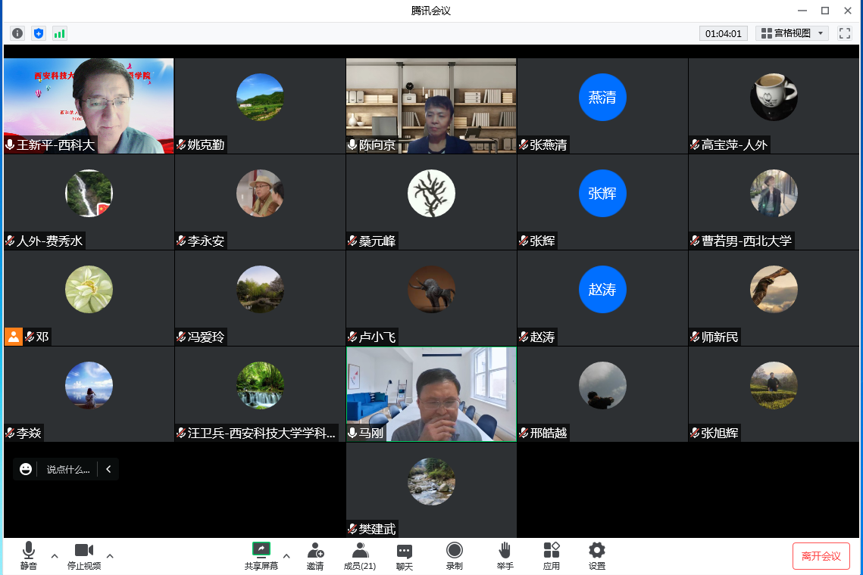Open the settings (设置) gear
The image size is (863, 575).
pos(597,555)
